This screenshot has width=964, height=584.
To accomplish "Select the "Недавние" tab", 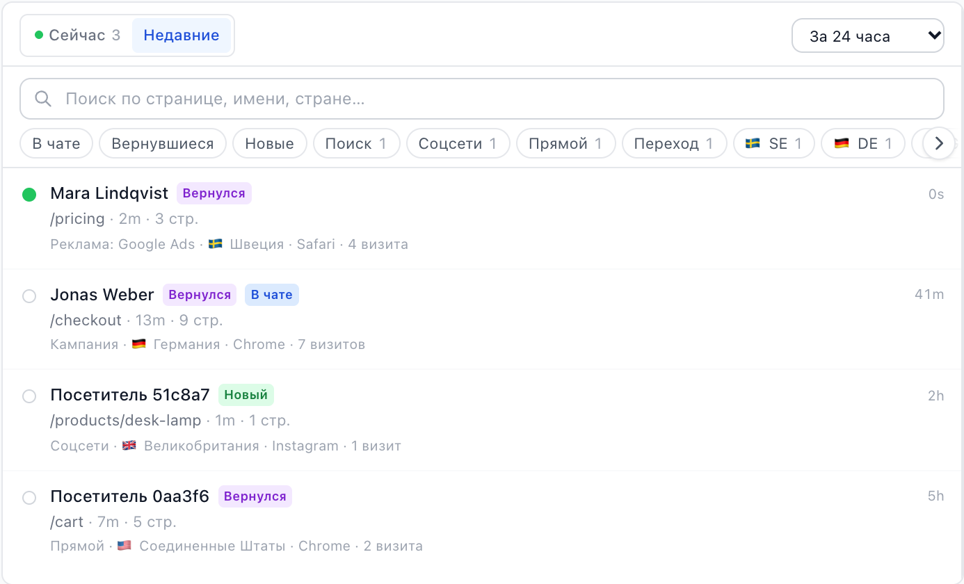I will click(x=182, y=35).
